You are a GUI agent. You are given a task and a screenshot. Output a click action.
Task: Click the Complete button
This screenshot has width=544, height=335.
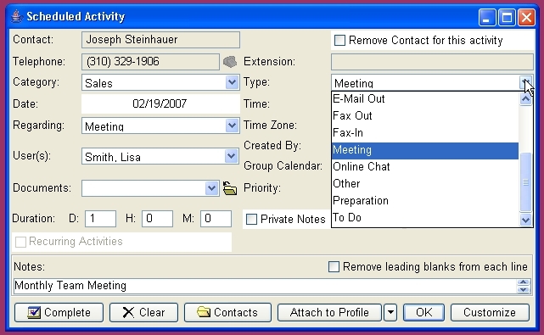(59, 312)
